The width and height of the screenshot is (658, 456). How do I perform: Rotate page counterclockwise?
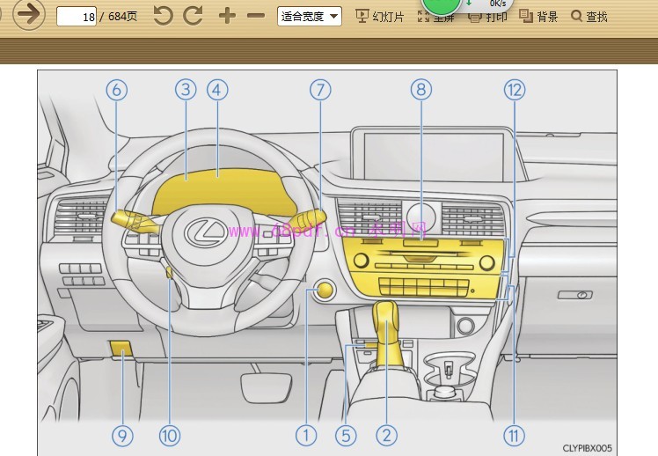point(163,16)
